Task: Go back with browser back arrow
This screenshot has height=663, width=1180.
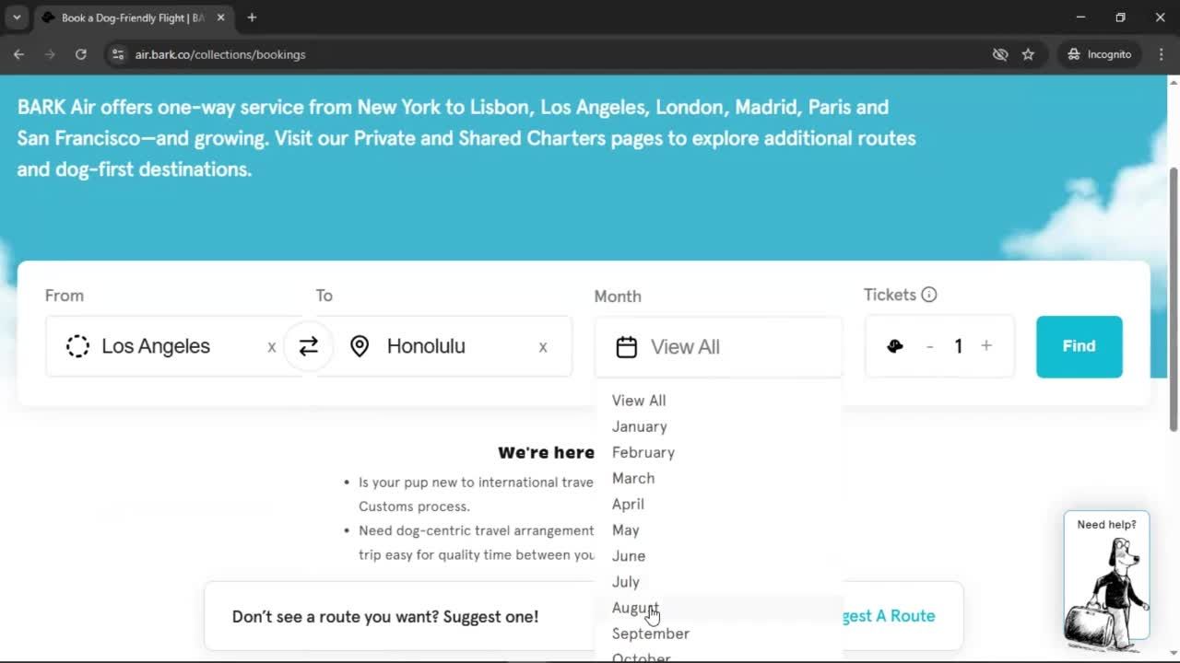Action: 18,54
